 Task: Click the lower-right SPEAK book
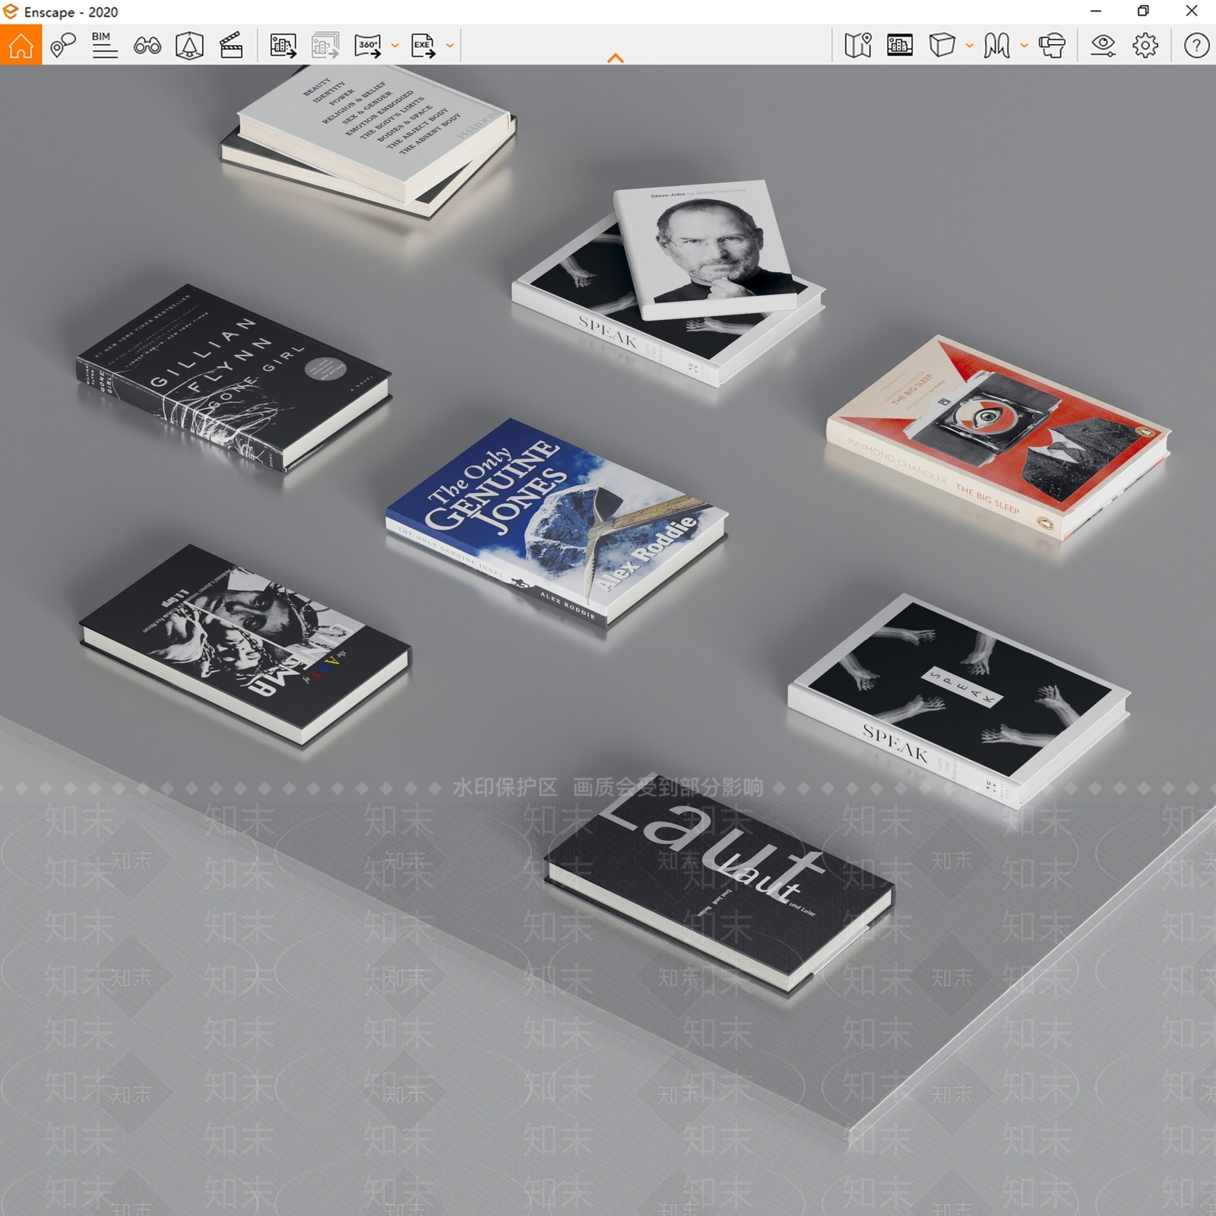(x=958, y=700)
